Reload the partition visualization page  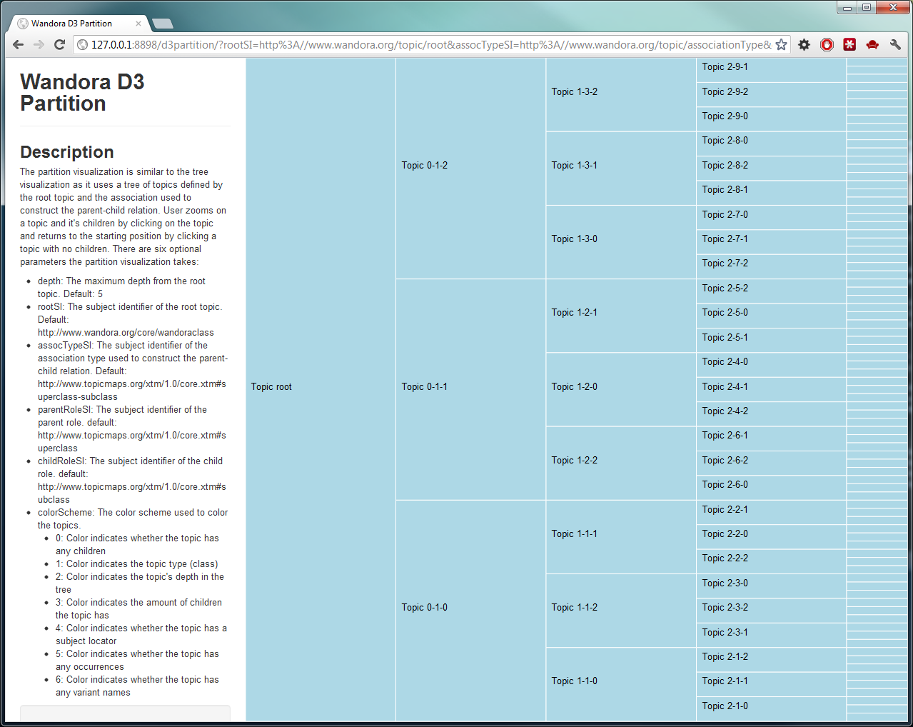pyautogui.click(x=59, y=44)
